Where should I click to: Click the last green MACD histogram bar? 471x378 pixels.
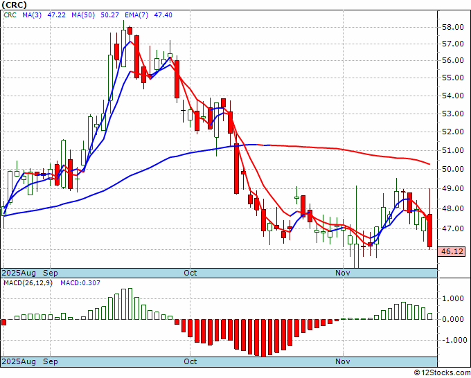click(430, 316)
